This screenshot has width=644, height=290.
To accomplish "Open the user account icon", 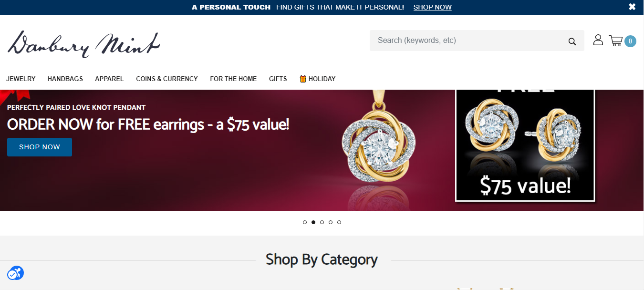I will coord(598,40).
